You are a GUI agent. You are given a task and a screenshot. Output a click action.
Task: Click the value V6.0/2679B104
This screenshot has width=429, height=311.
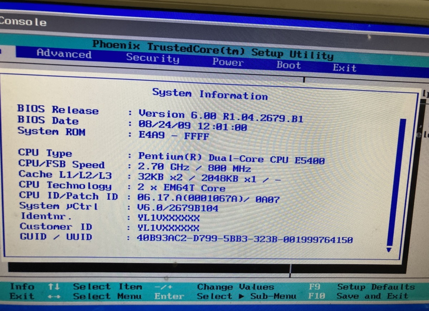[x=178, y=208]
